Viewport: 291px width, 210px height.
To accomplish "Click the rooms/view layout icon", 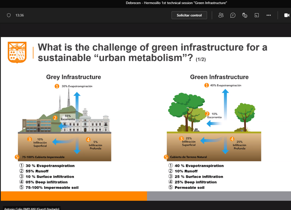I will [257, 15].
